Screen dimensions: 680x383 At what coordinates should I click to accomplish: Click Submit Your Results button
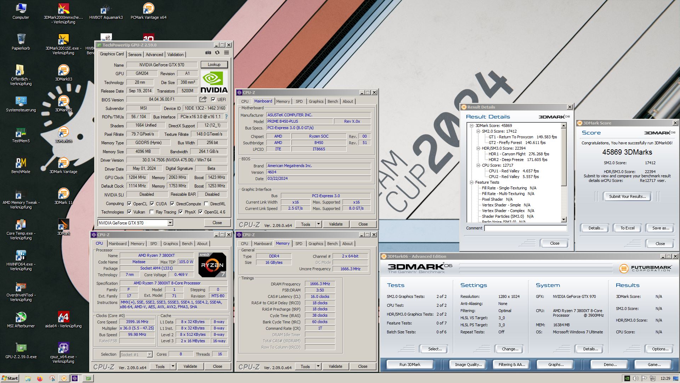[x=627, y=196]
